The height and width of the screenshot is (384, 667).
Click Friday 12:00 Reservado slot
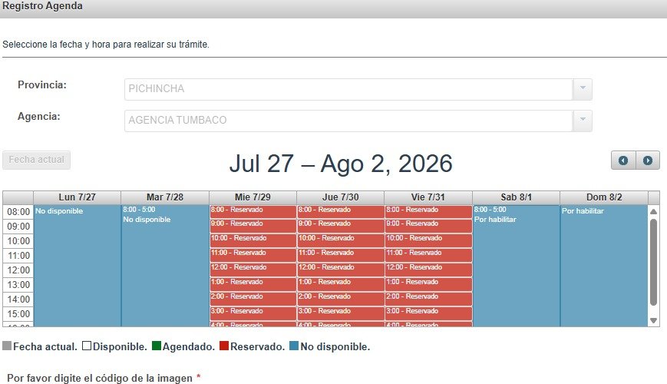point(428,270)
